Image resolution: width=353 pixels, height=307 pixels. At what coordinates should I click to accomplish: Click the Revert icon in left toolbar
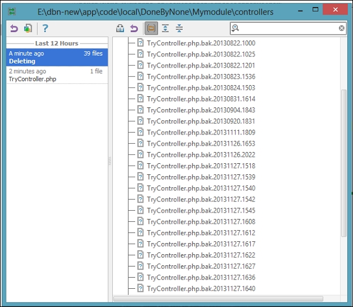coord(14,29)
